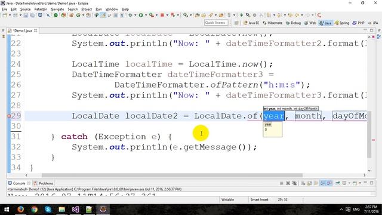Open Visual Studio from the taskbar
The height and width of the screenshot is (215, 382).
coord(76,210)
